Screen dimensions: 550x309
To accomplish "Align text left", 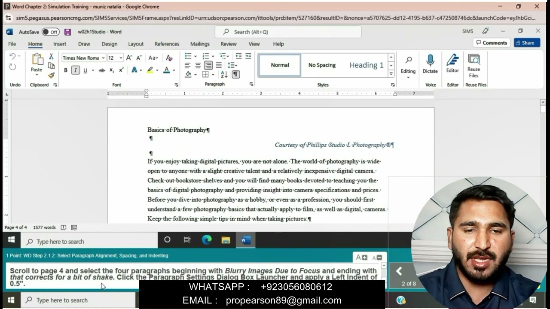I will [188, 65].
